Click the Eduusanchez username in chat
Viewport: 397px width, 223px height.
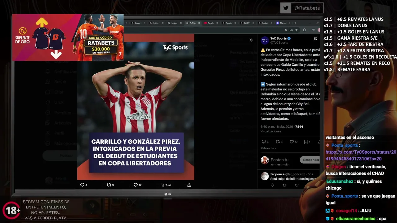pyautogui.click(x=339, y=181)
